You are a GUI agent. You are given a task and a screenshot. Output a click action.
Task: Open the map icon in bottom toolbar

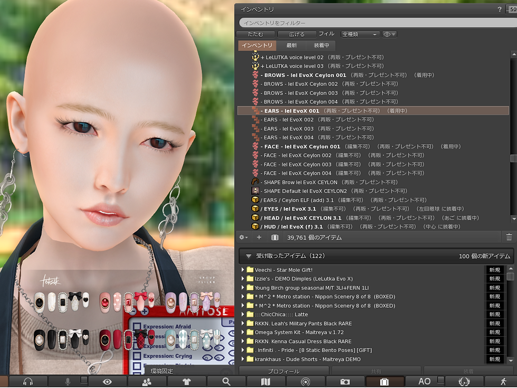coord(266,382)
